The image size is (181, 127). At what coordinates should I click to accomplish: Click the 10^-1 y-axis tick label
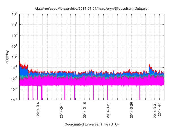tap(14, 67)
